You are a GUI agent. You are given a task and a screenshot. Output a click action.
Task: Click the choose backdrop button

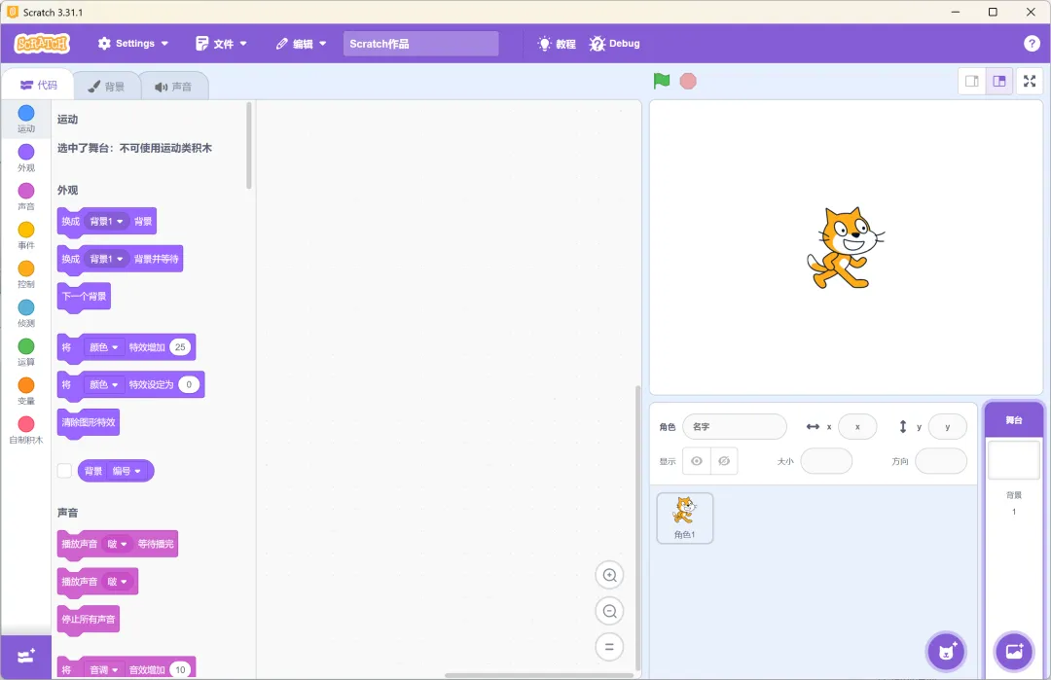(x=1014, y=651)
